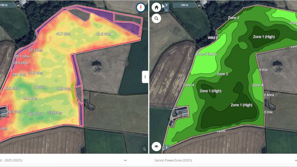Click the vertical dots split-view handle

[x=145, y=77]
